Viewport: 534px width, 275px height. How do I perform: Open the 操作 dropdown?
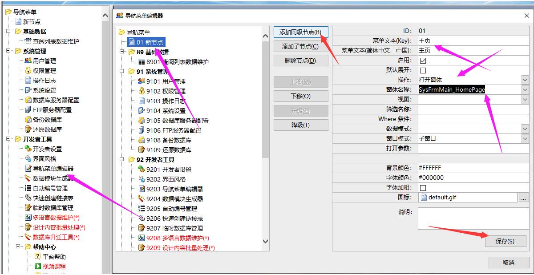525,80
